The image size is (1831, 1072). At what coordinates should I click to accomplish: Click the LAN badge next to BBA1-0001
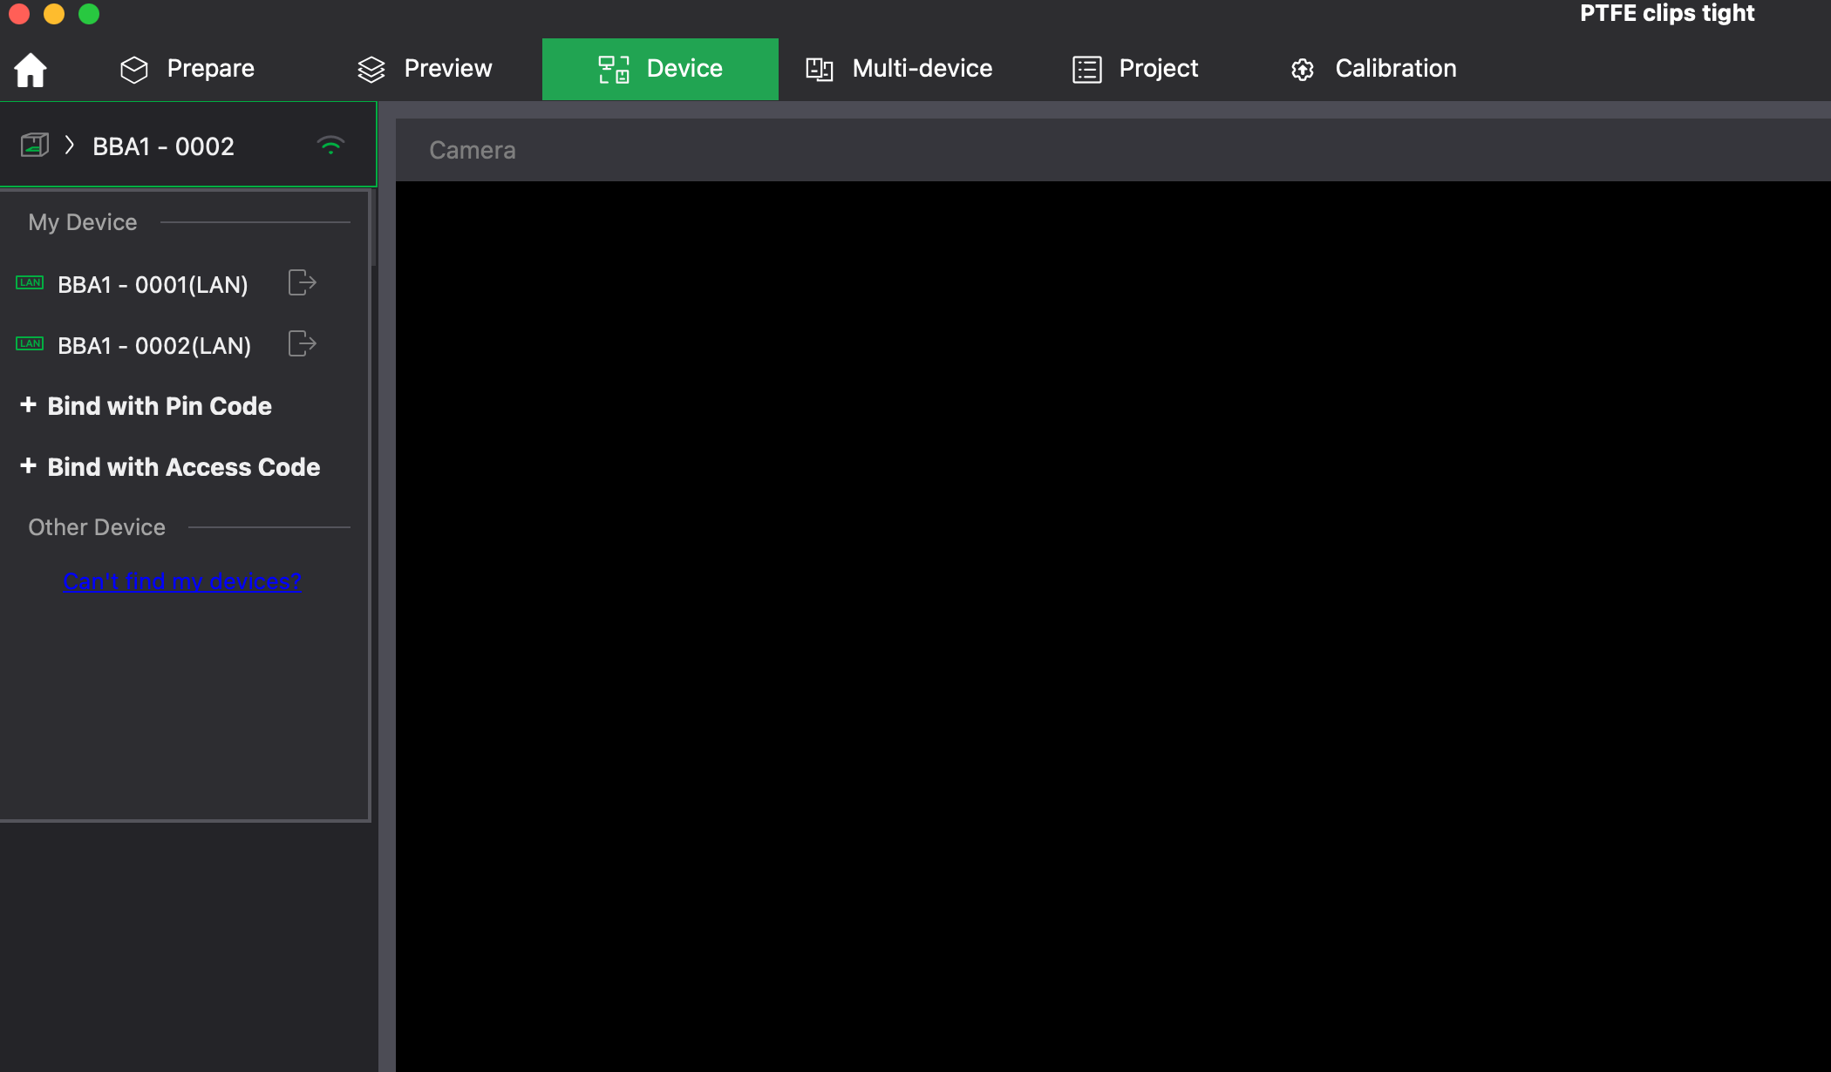pos(30,282)
